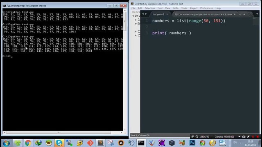Click the last C:\1> prompt line

[x=7, y=56]
